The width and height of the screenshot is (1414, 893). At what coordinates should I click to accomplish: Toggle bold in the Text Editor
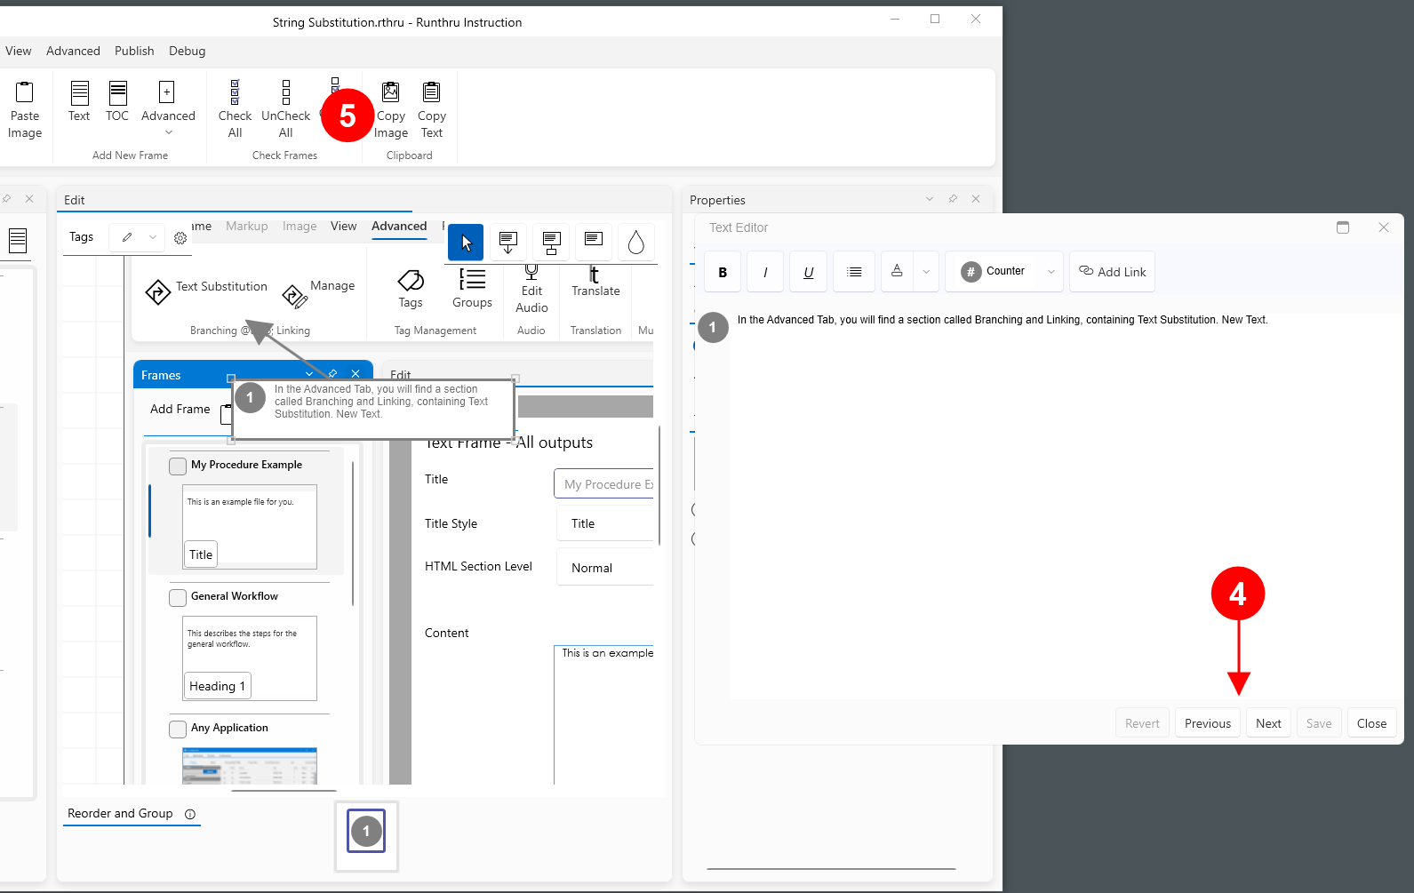click(723, 272)
